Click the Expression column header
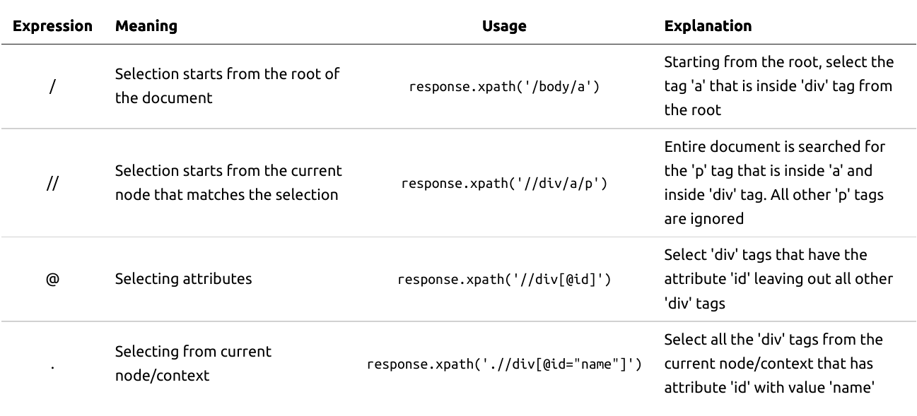 (x=53, y=26)
